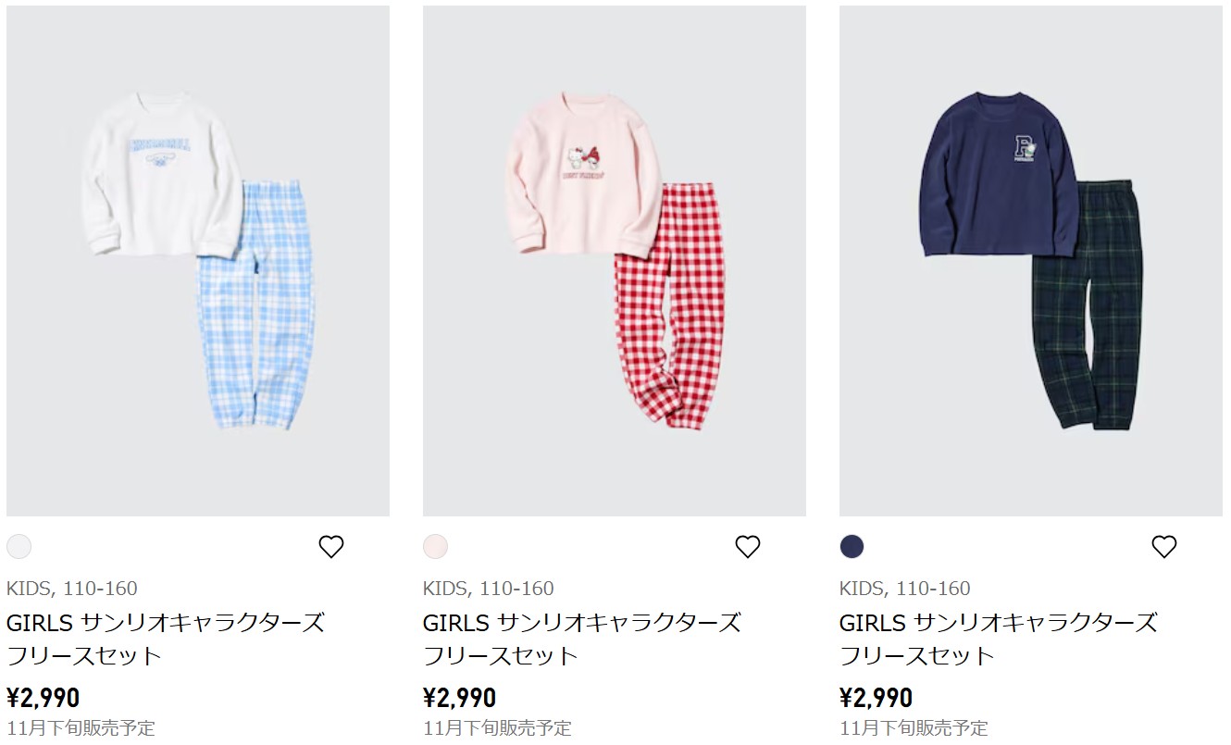Open second GIRLS サンリオキャラクターズ フリースセット title
Image resolution: width=1231 pixels, height=745 pixels.
[582, 639]
